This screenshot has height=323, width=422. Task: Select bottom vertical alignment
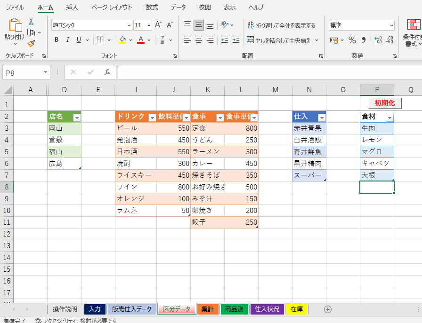pyautogui.click(x=210, y=25)
